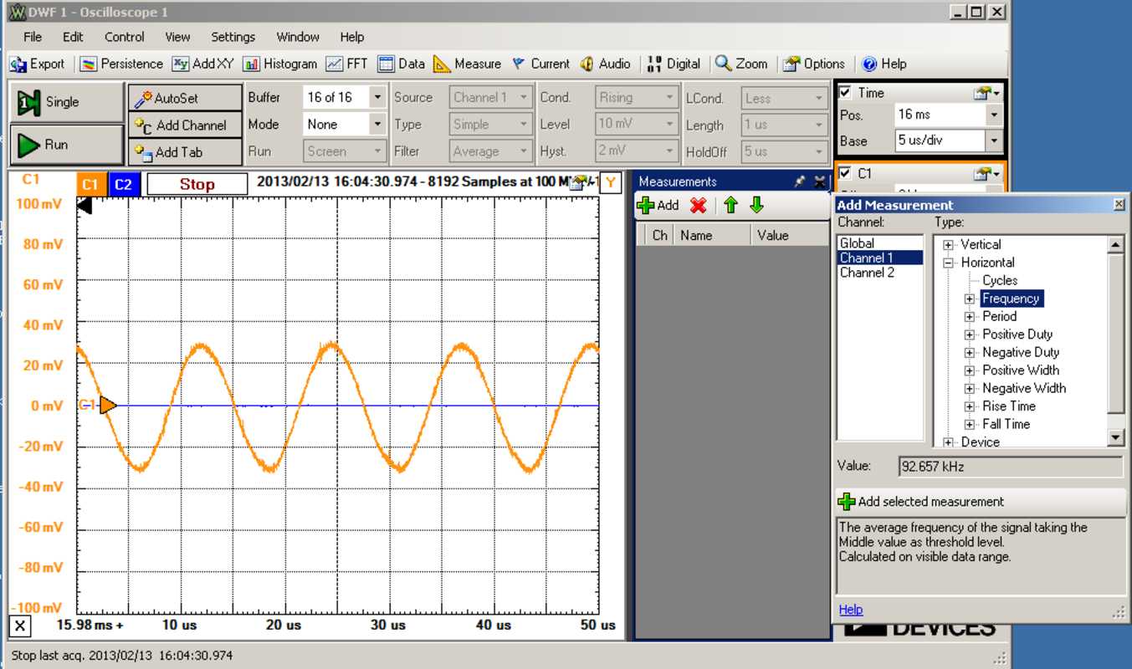
Task: Open the Control menu
Action: (x=125, y=37)
